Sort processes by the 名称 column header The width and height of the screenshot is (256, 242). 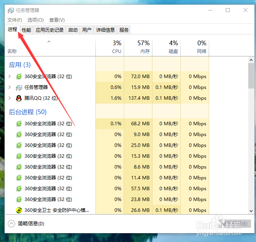coord(50,48)
